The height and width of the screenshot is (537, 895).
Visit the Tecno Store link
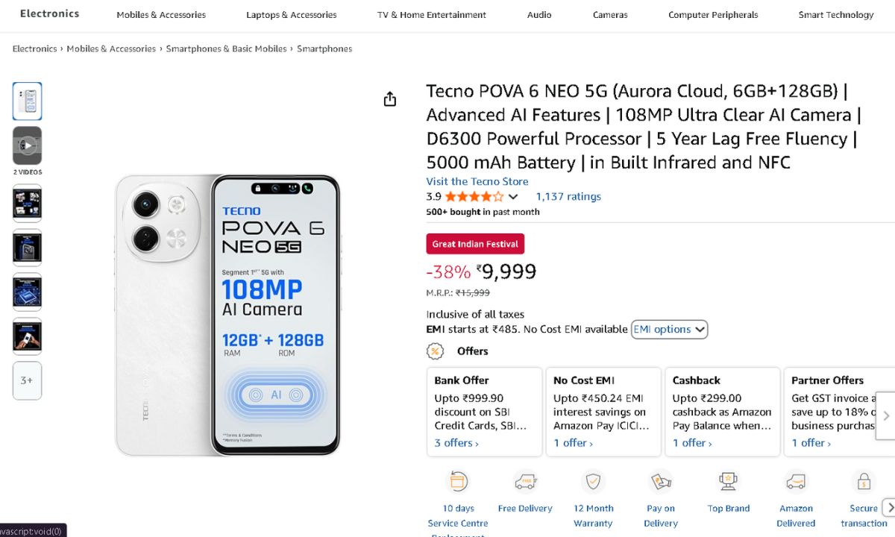[x=477, y=181]
